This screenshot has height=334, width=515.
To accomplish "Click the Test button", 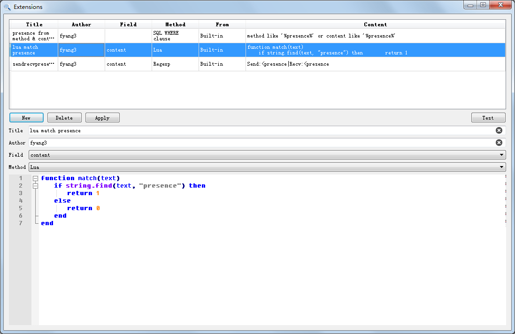I will coord(488,118).
